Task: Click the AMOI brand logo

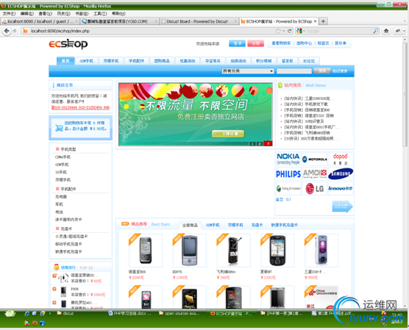Action: [315, 174]
